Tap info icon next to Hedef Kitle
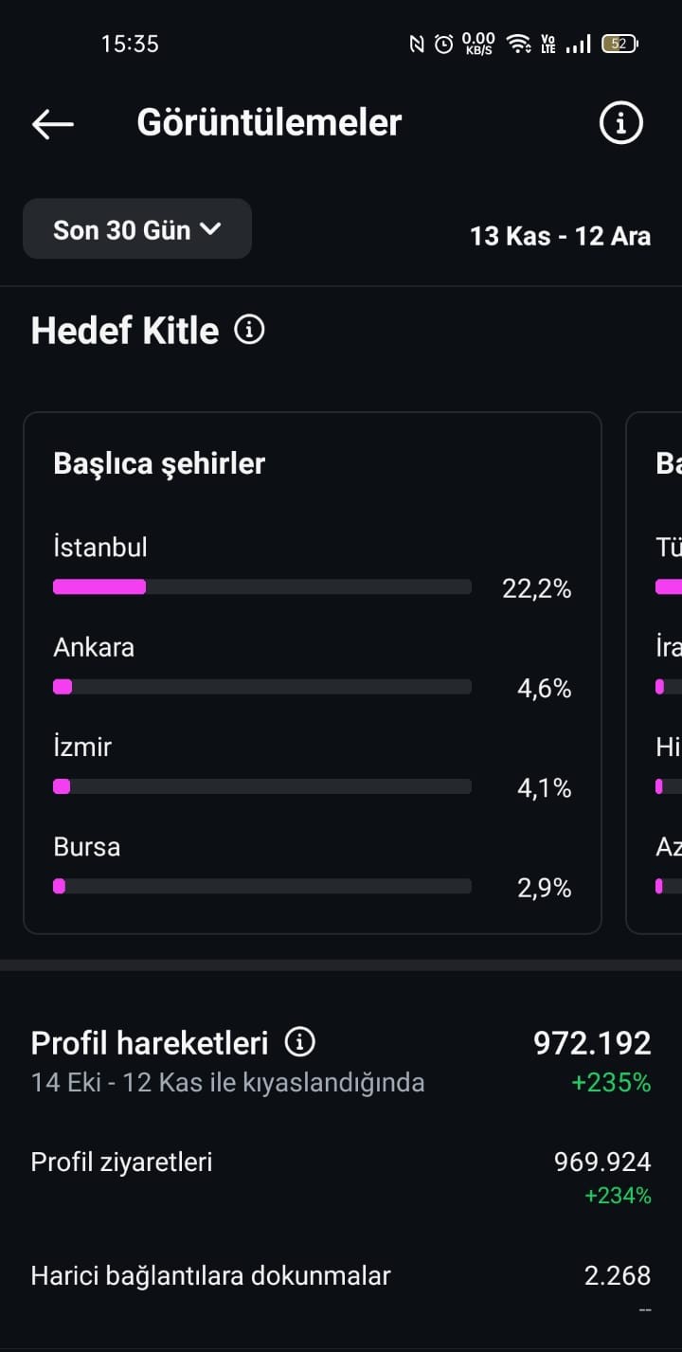Screen dimensions: 682x1352 click(249, 330)
